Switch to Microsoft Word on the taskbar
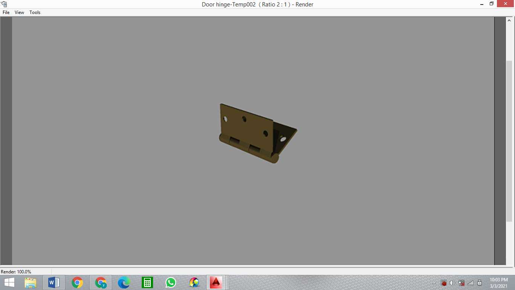 coord(54,282)
